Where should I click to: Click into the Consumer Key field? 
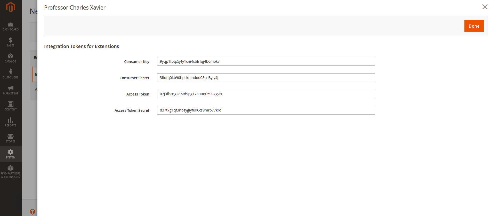pyautogui.click(x=266, y=61)
